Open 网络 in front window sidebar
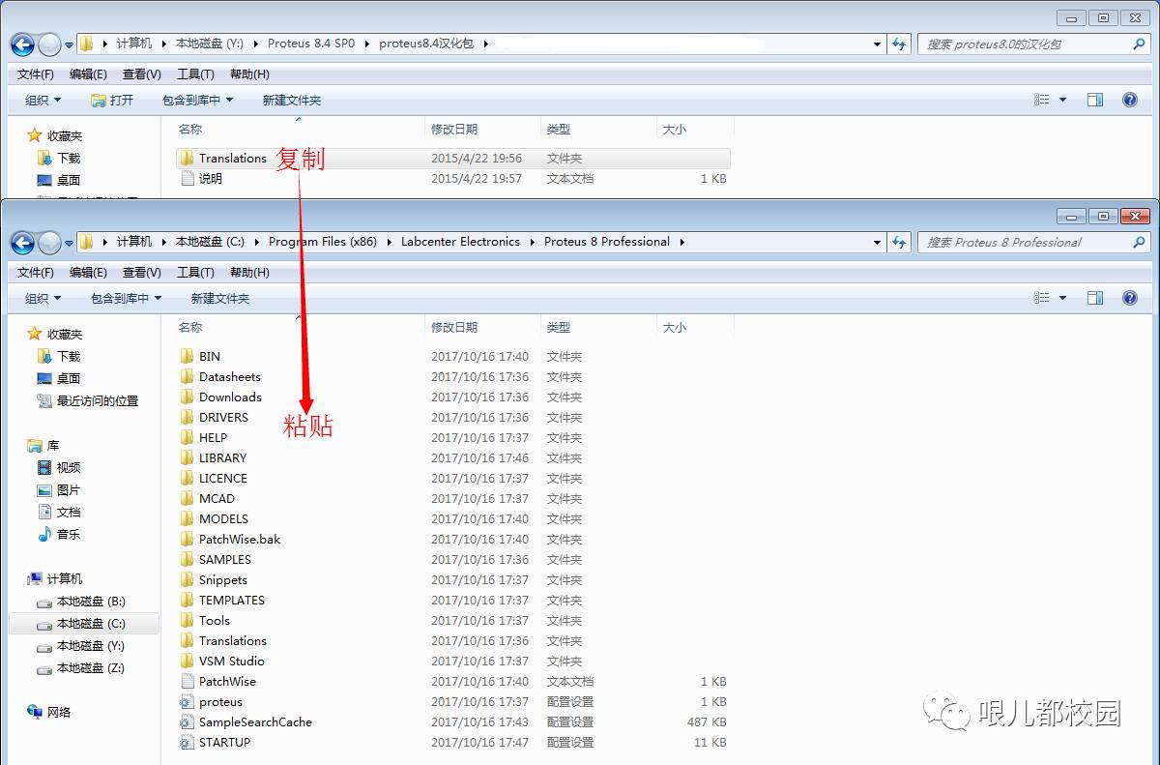Viewport: 1160px width, 765px height. [x=49, y=712]
